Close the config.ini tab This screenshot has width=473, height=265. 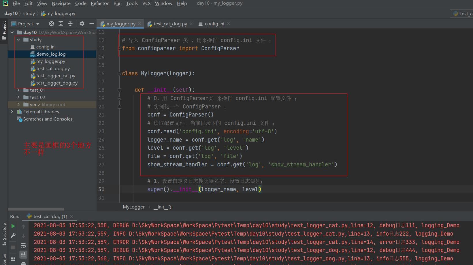click(x=229, y=24)
